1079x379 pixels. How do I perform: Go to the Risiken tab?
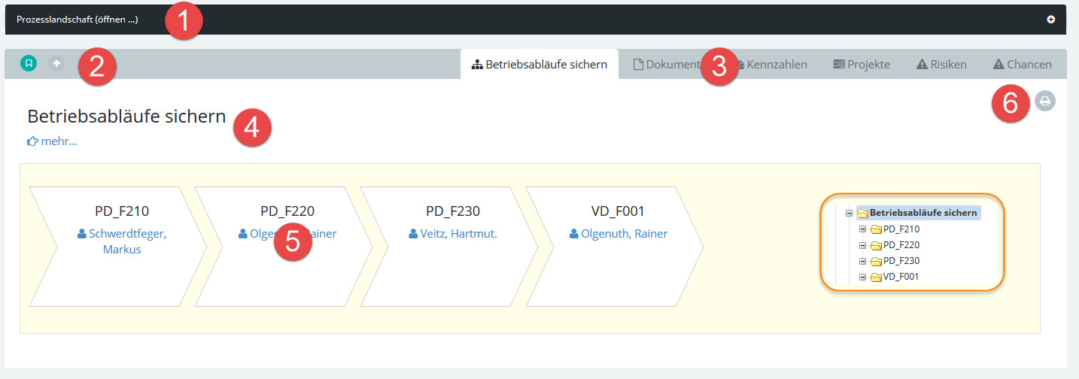click(941, 65)
